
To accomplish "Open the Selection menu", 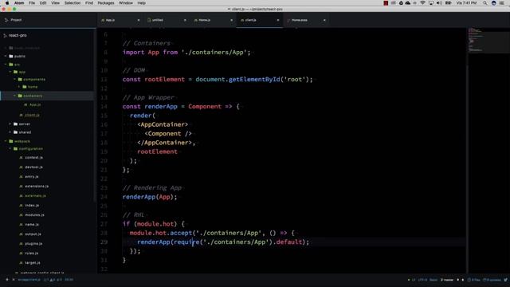I will pyautogui.click(x=73, y=3).
